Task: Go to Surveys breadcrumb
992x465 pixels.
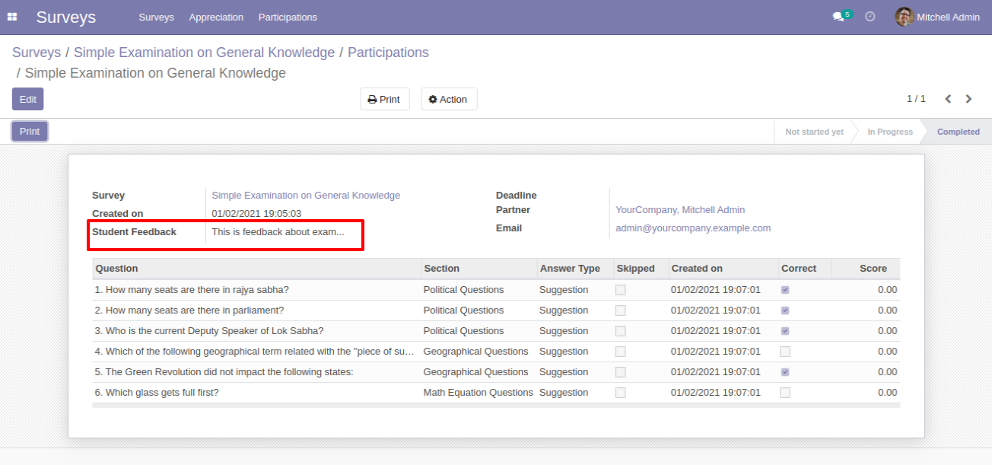Action: 37,53
